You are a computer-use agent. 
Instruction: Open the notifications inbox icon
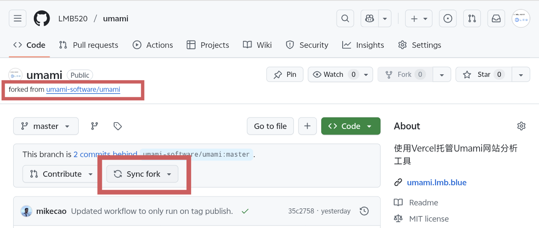[x=496, y=19]
